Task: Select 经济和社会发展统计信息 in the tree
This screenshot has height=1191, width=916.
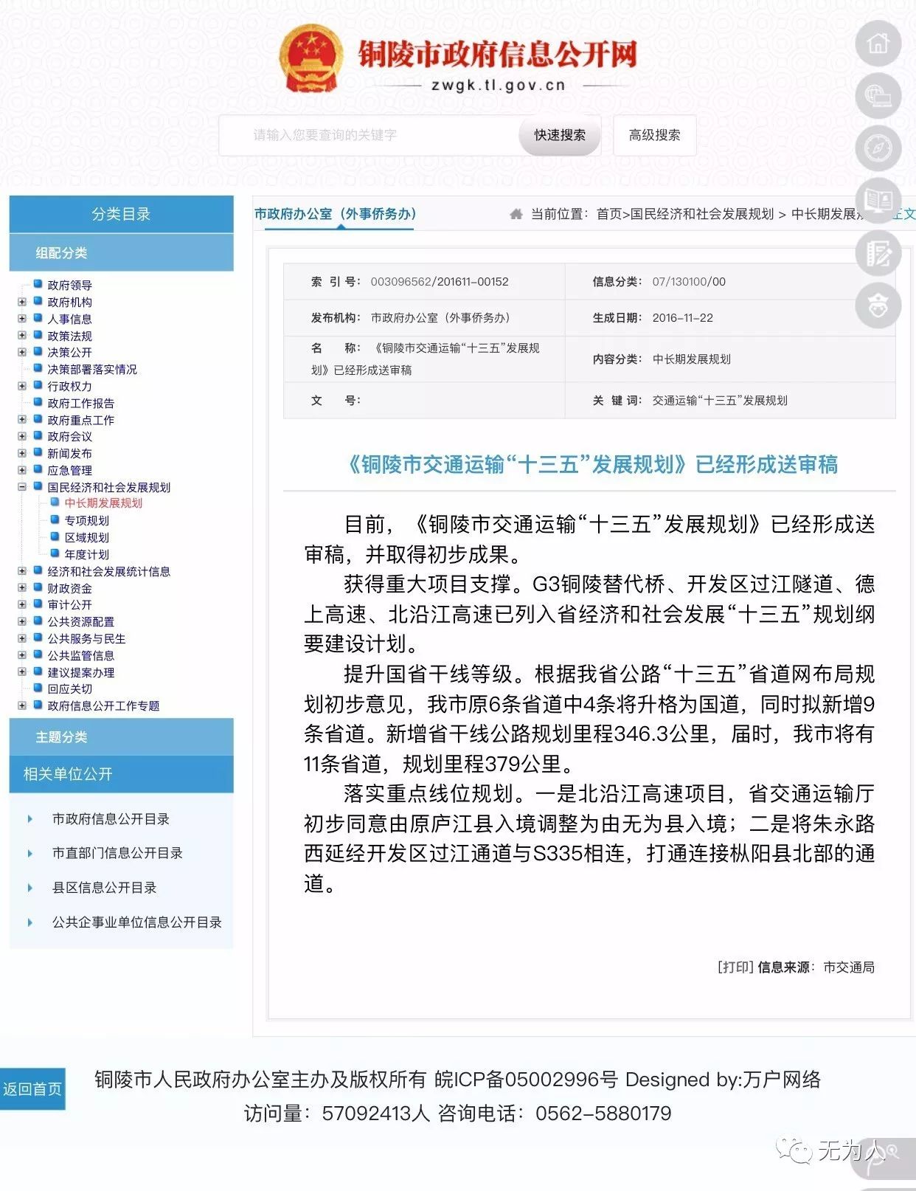Action: (108, 572)
